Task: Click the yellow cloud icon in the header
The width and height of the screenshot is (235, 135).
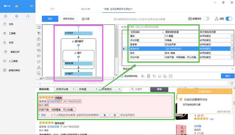Action: [17, 6]
